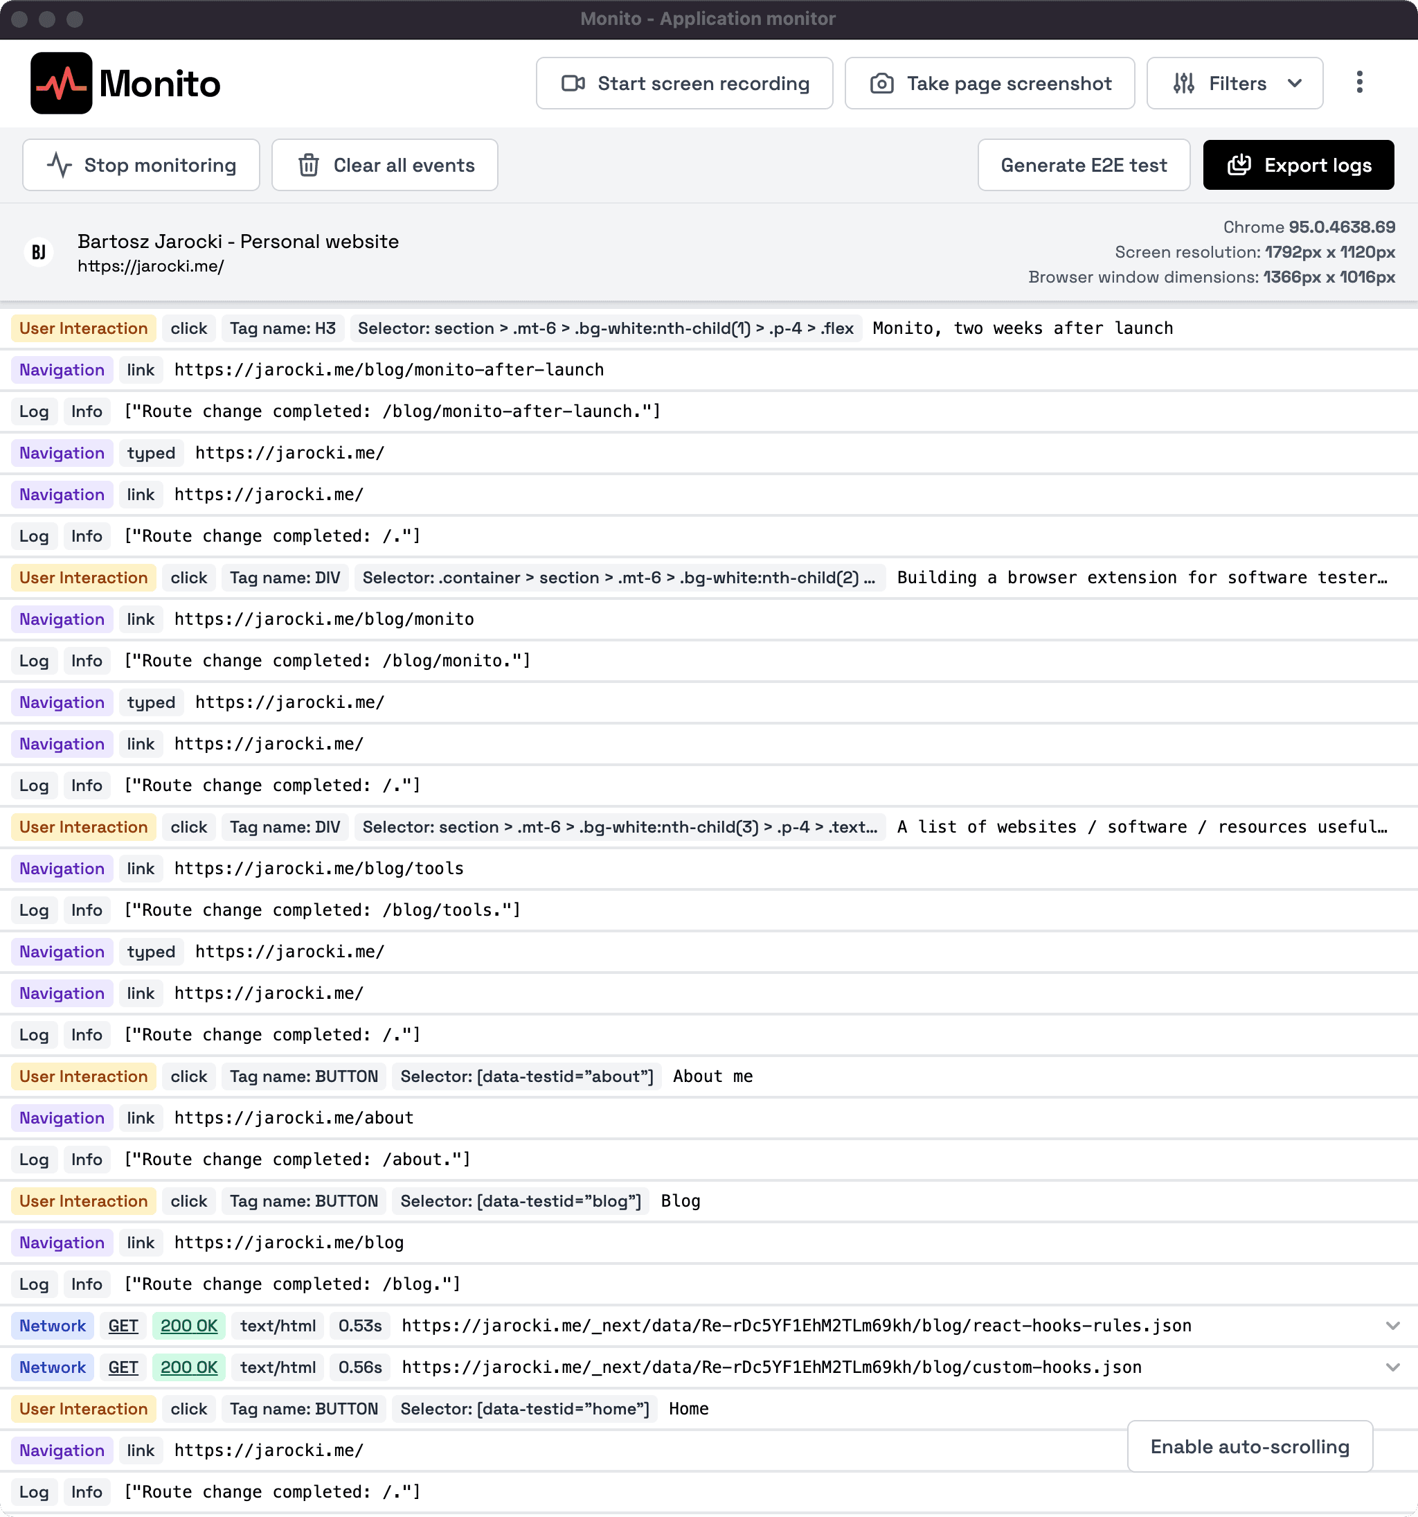Click the BJ avatar initials thumbnail

pos(40,254)
